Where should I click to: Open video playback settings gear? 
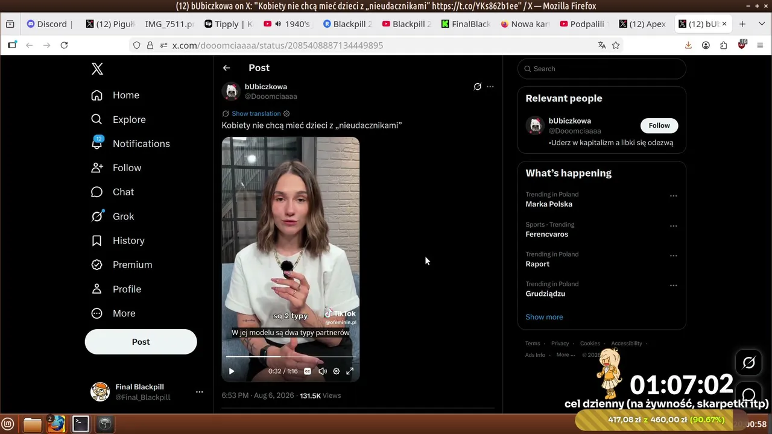coord(336,371)
